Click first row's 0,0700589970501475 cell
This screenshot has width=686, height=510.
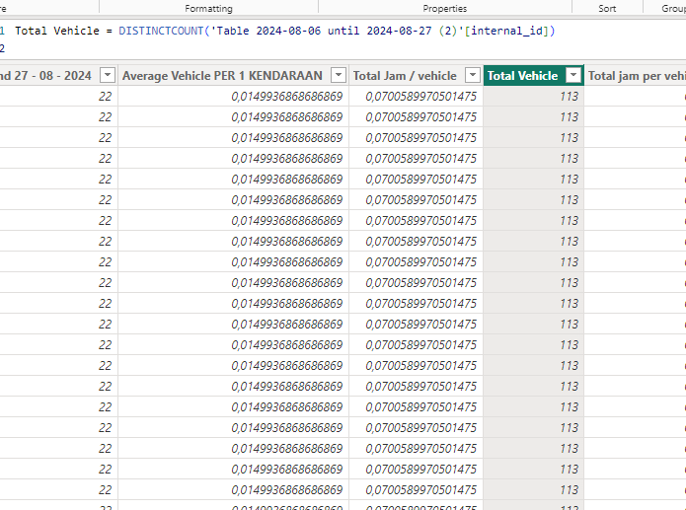pyautogui.click(x=417, y=97)
